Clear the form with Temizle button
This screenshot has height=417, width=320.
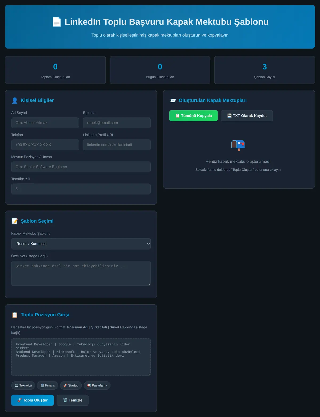tap(72, 400)
